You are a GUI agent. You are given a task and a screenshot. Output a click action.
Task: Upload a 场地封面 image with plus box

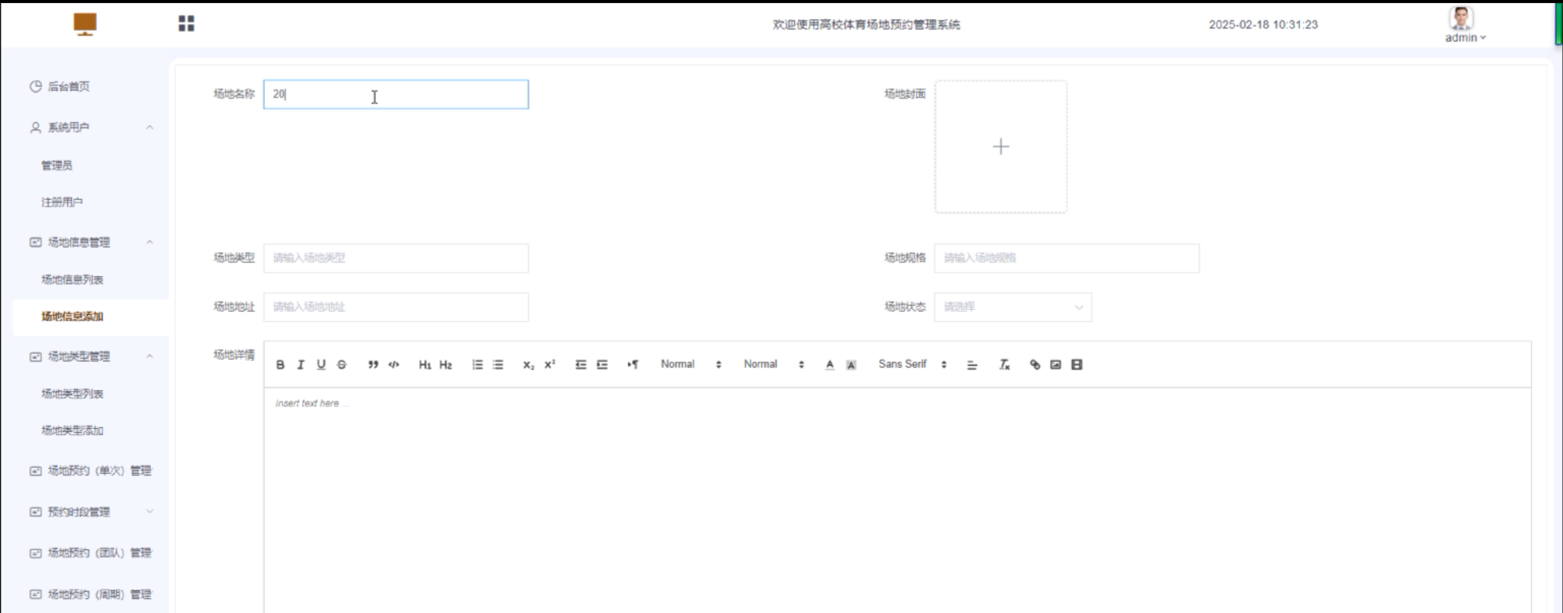[x=1000, y=147]
